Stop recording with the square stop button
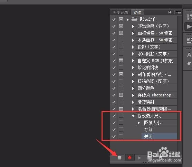Screen dimensions: 192x167 point(119,158)
